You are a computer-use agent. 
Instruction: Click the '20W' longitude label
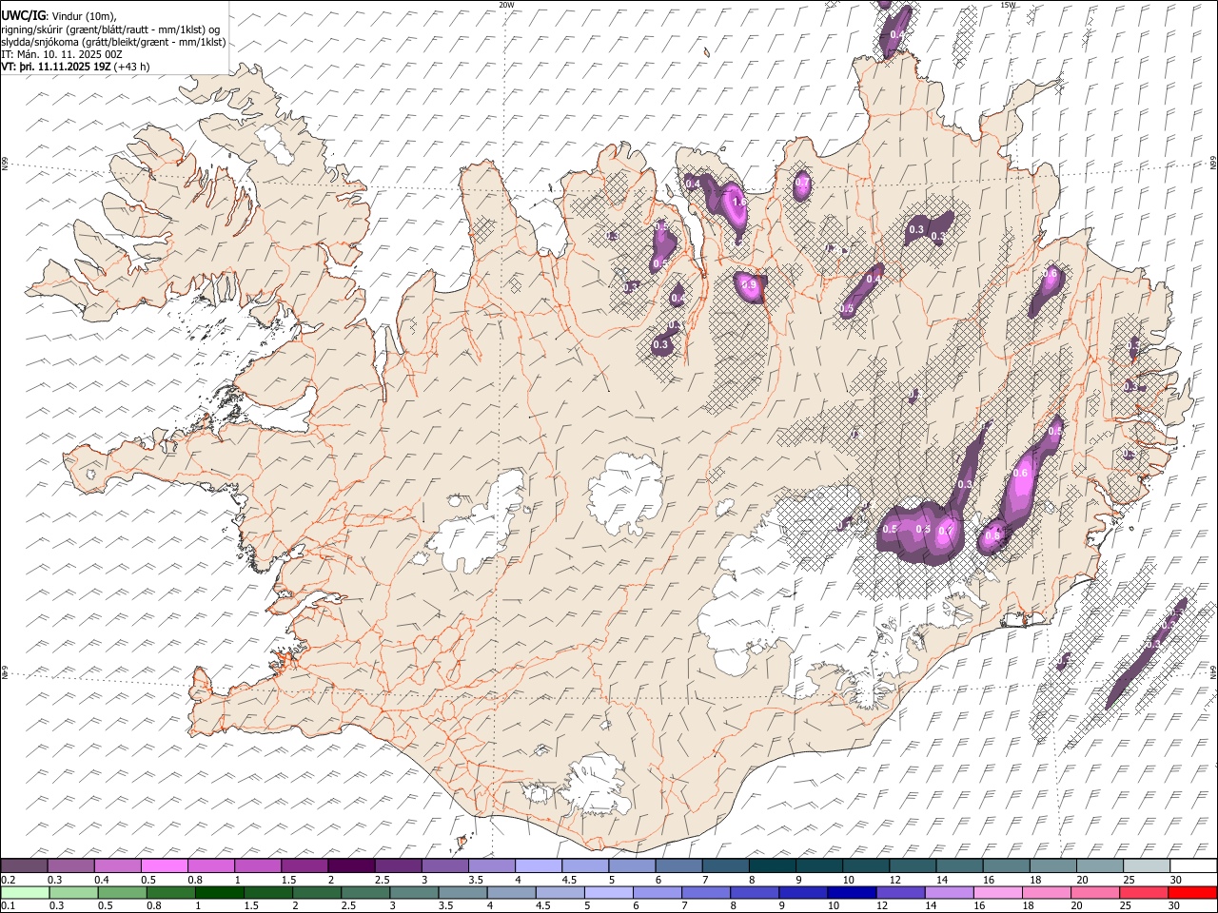(x=506, y=5)
